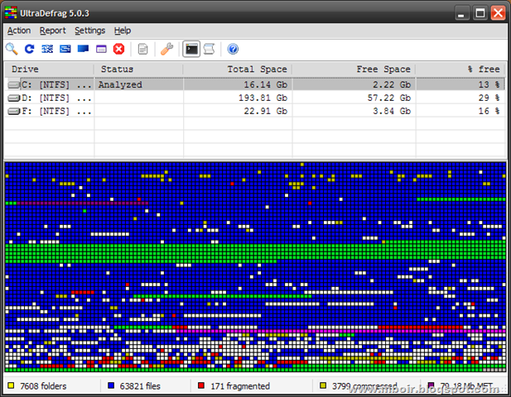
Task: Sort by the Drive column header
Action: (x=50, y=69)
